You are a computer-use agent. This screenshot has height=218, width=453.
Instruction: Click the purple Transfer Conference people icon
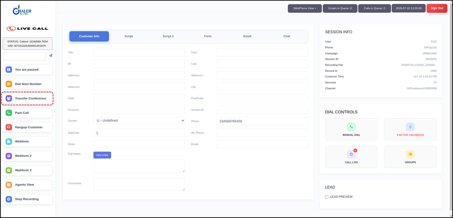coord(9,98)
